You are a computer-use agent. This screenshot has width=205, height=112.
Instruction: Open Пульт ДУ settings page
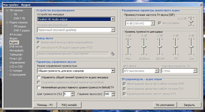tap(16, 59)
